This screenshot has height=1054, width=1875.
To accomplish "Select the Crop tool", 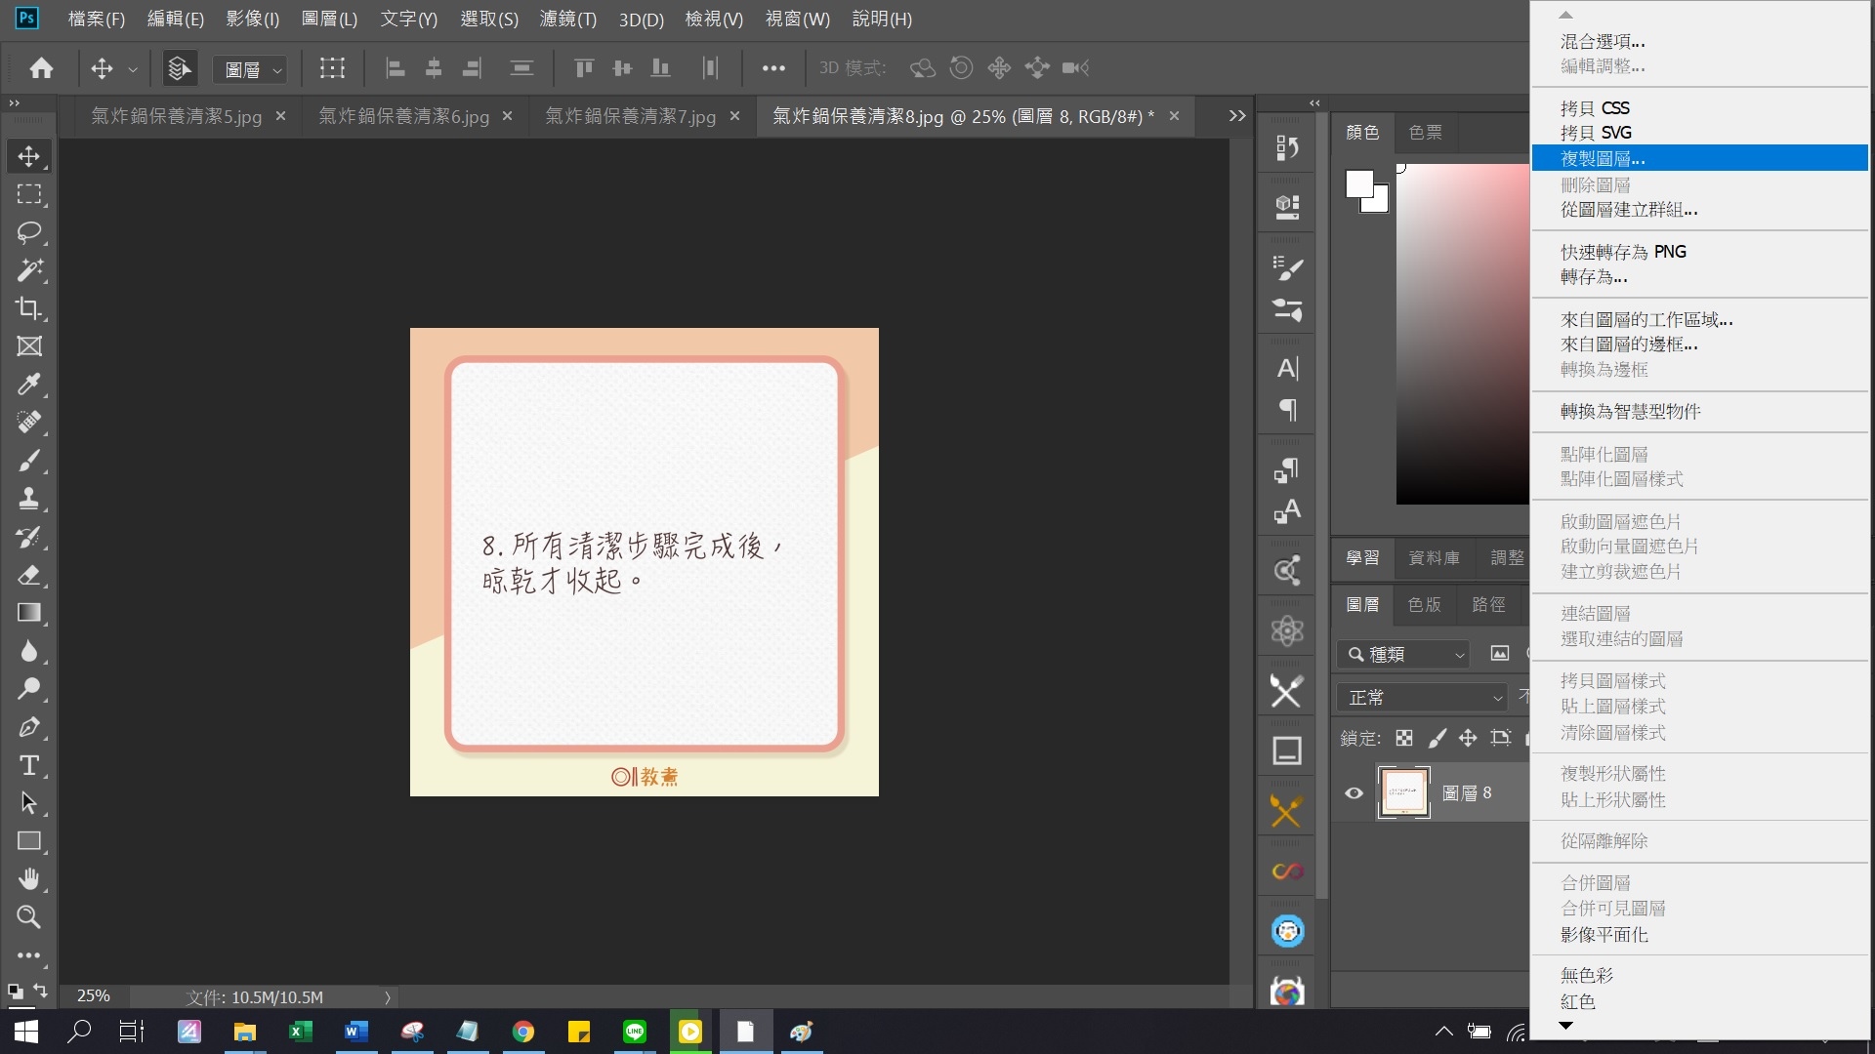I will coord(28,308).
